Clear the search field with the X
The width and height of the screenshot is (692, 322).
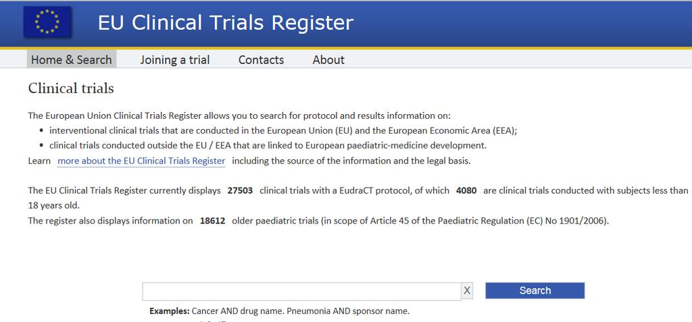tap(467, 291)
